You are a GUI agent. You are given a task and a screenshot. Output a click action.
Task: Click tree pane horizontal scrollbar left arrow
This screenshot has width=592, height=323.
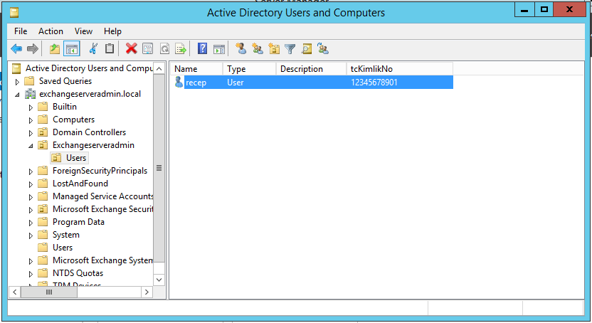(x=15, y=292)
